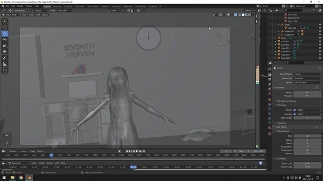Image resolution: width=323 pixels, height=181 pixels.
Task: Toggle the Render denoising checkbox
Action: point(295,110)
